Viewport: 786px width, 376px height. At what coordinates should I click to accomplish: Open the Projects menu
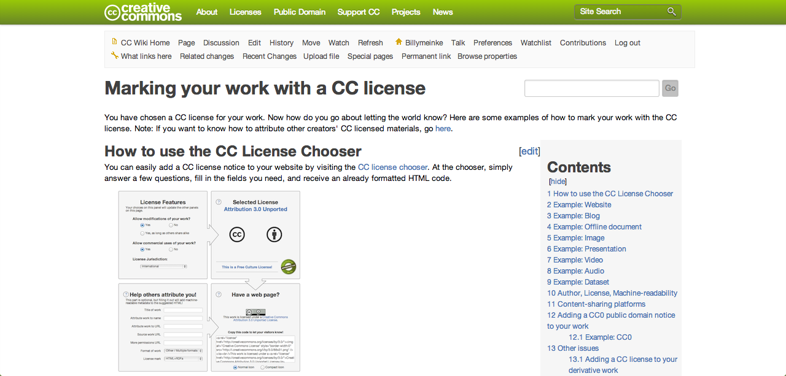[406, 12]
